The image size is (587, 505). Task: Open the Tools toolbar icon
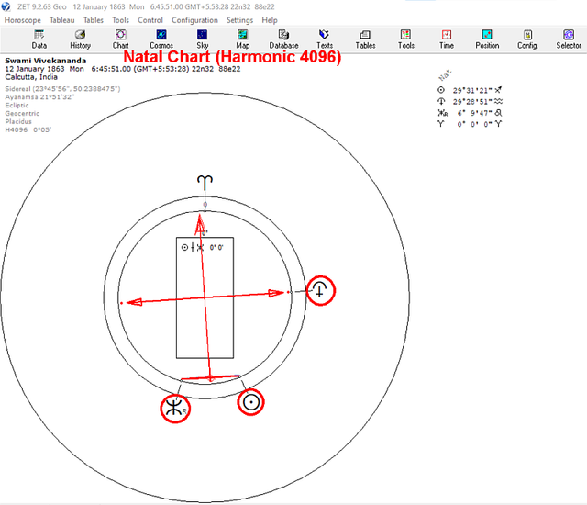405,39
